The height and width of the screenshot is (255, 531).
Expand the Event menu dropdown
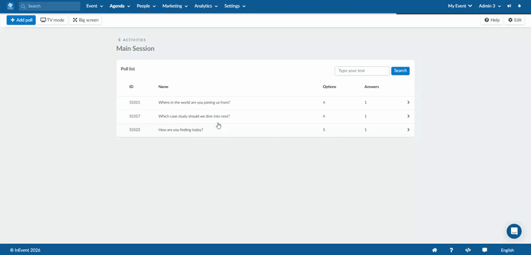click(94, 6)
